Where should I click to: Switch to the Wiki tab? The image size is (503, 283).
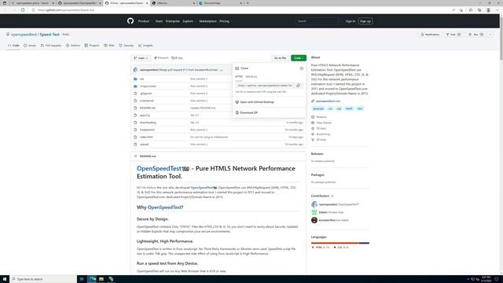click(x=109, y=46)
